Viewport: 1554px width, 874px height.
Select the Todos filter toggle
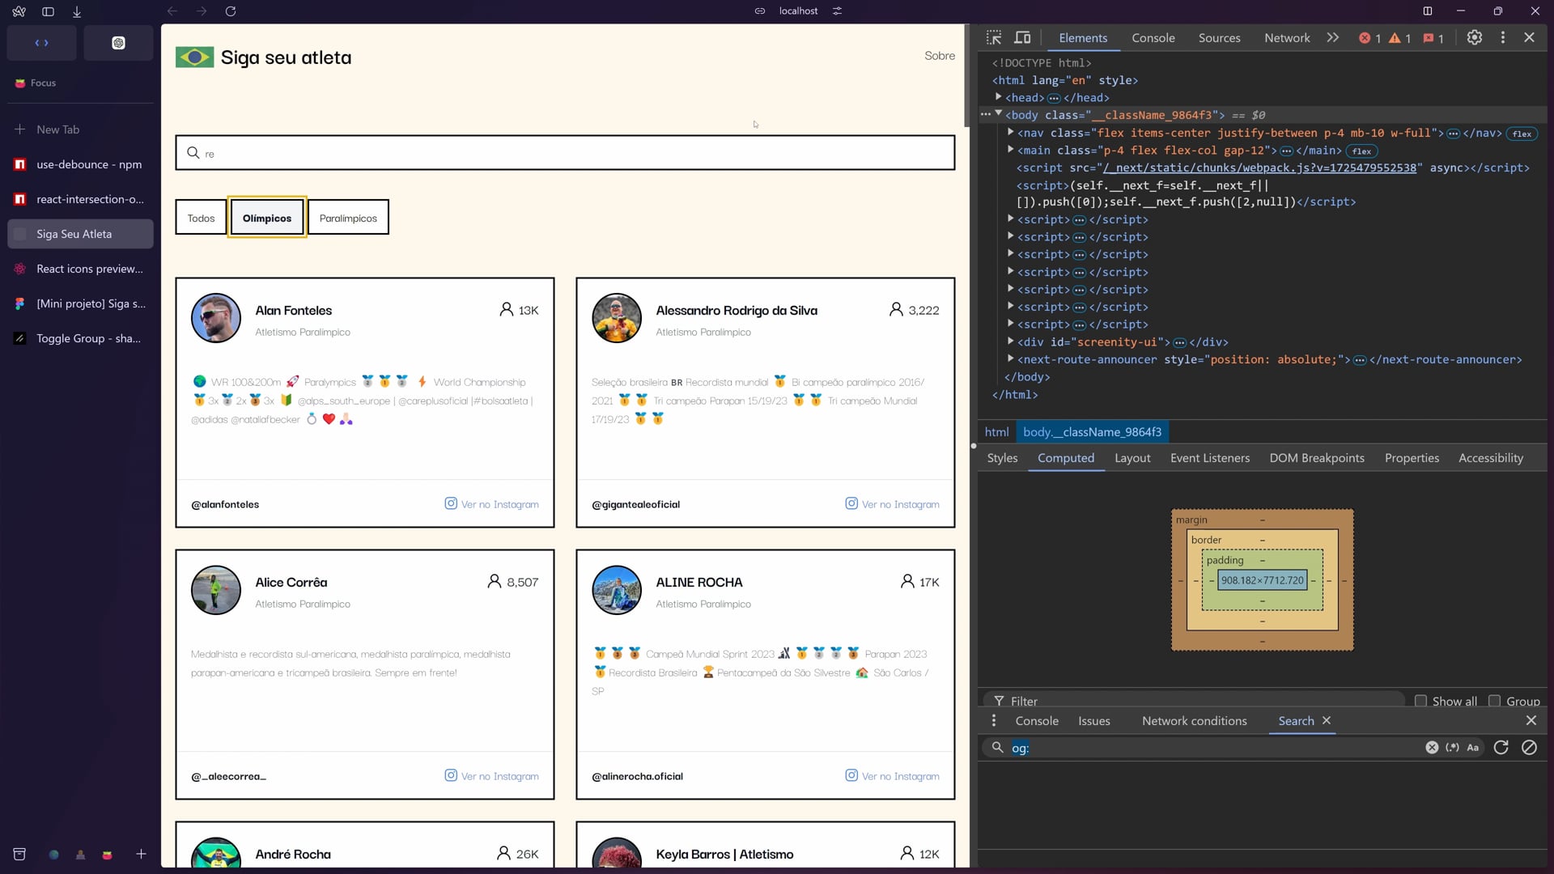tap(201, 218)
